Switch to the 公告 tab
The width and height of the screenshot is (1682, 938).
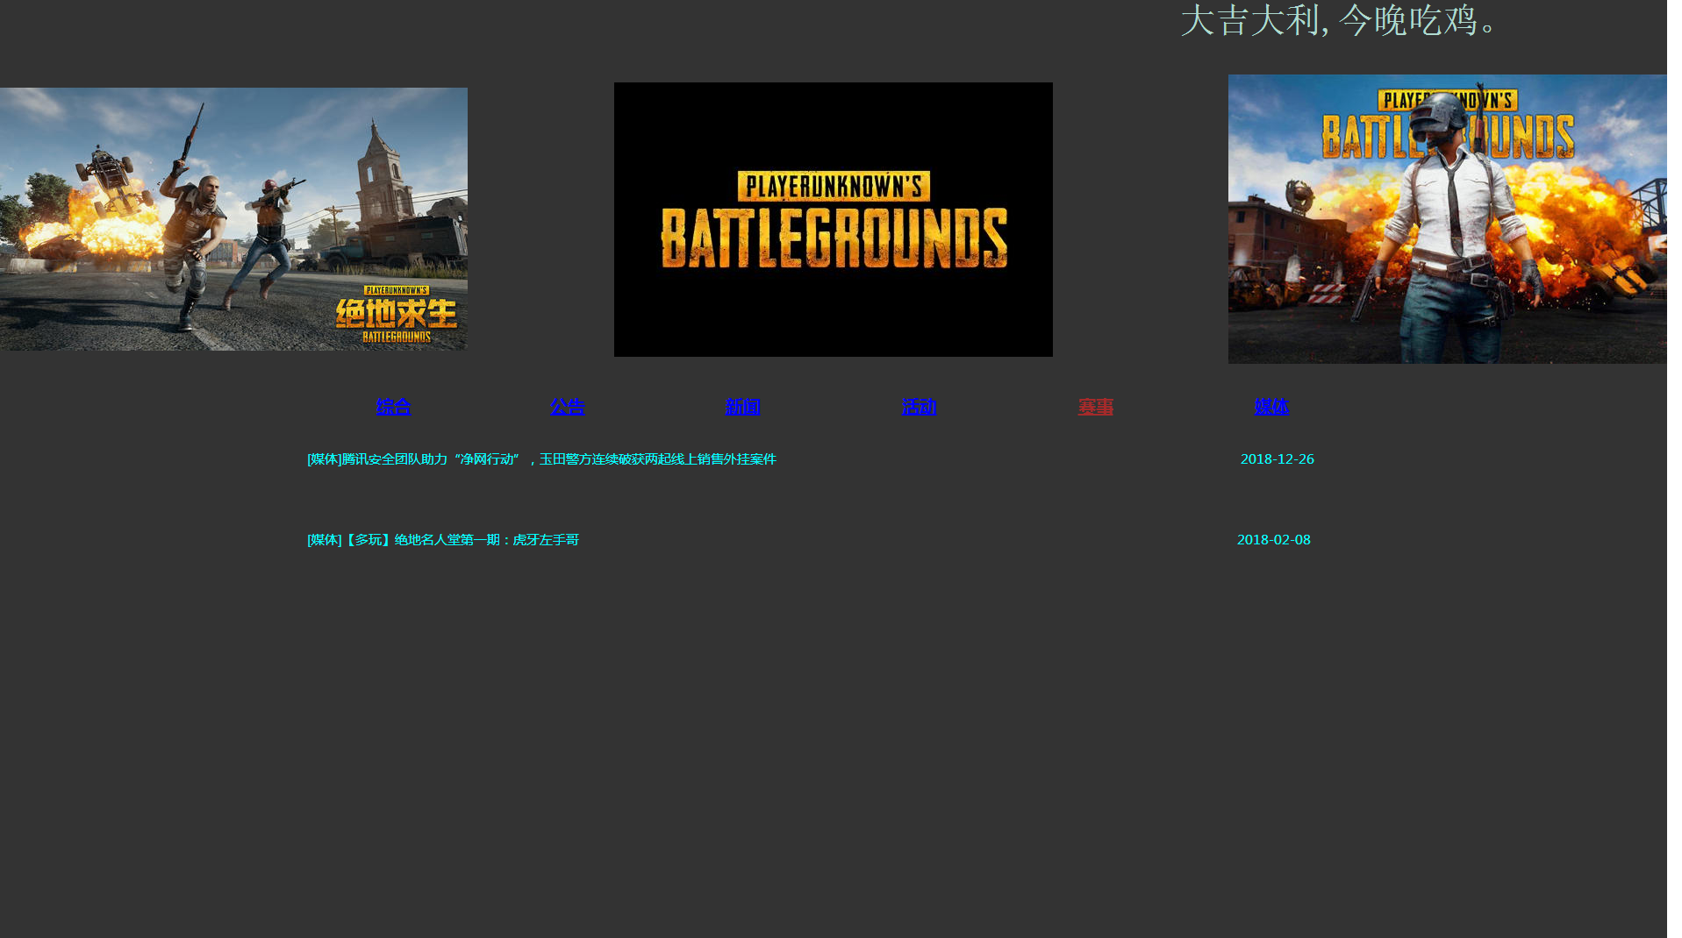[568, 407]
